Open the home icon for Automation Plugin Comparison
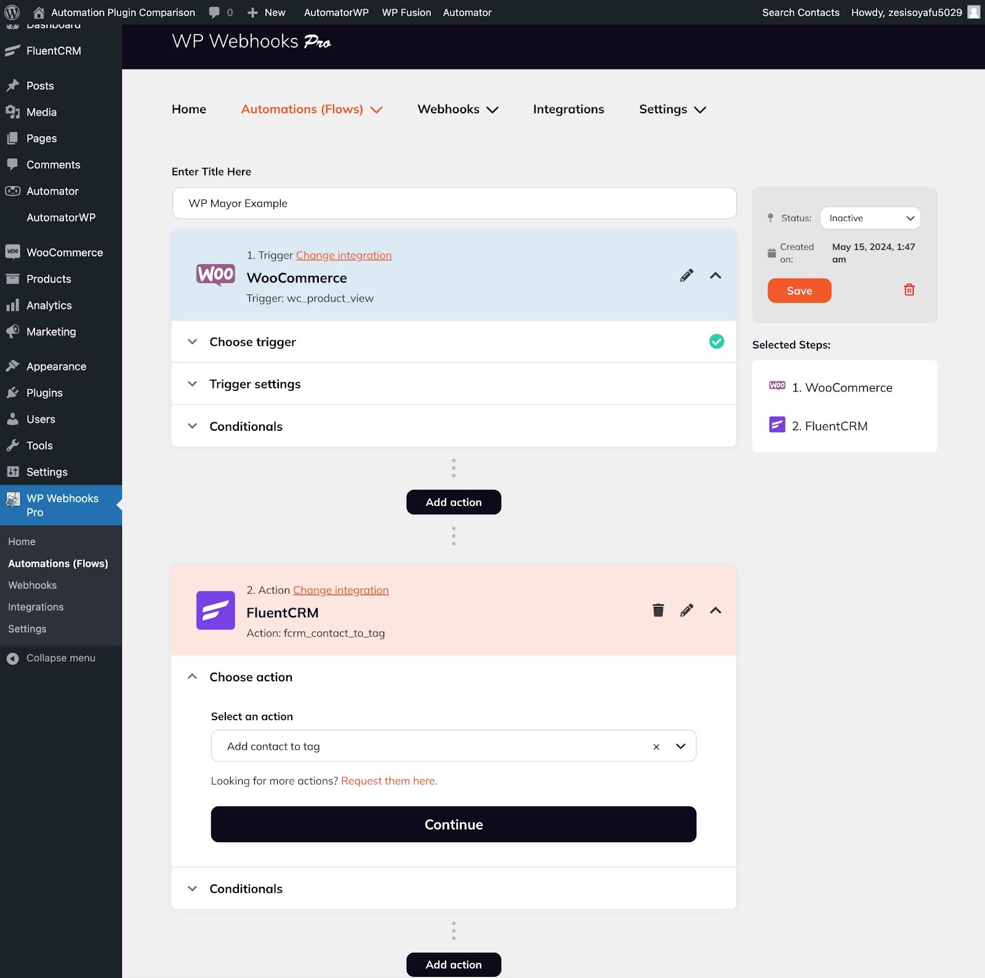Image resolution: width=985 pixels, height=978 pixels. click(x=38, y=12)
